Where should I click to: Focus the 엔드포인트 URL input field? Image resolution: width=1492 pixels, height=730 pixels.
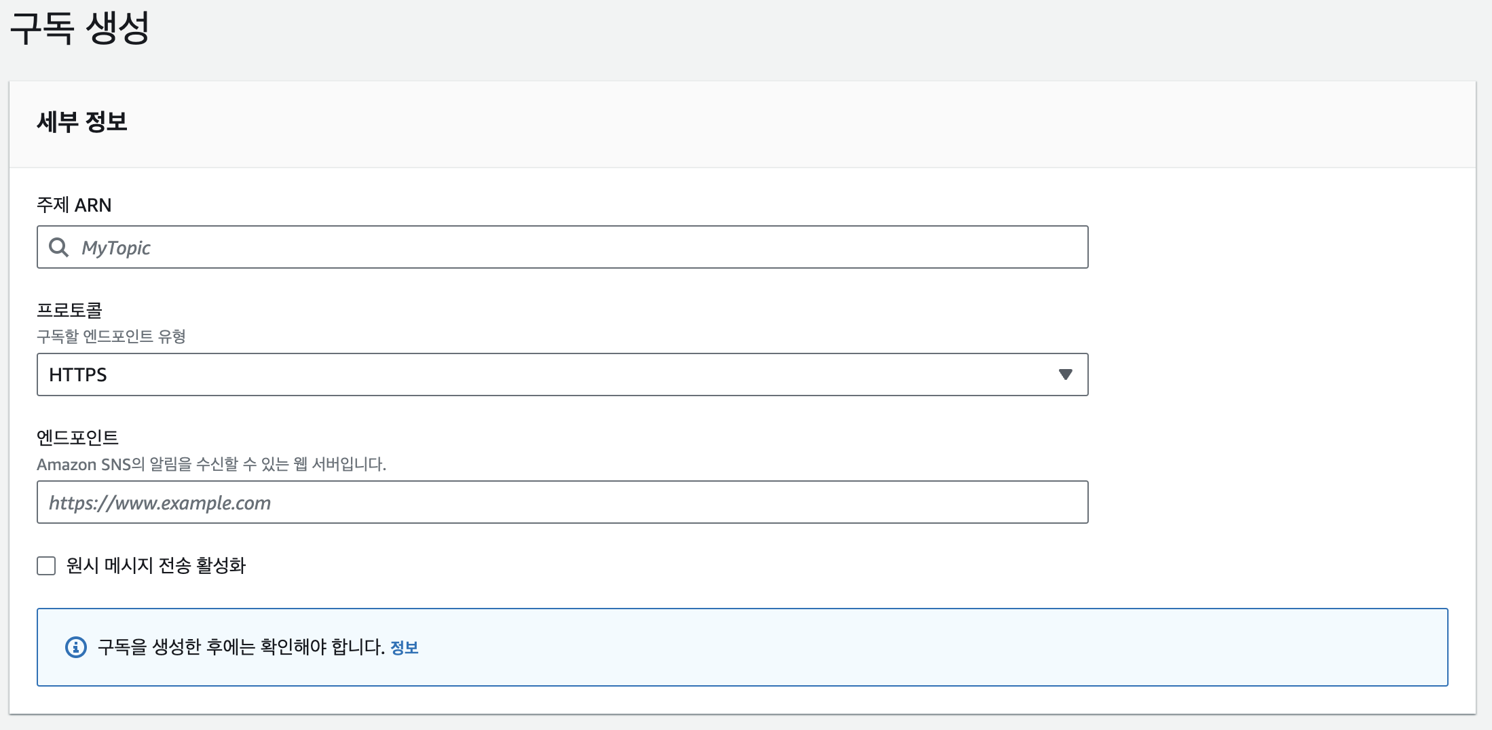coord(562,503)
